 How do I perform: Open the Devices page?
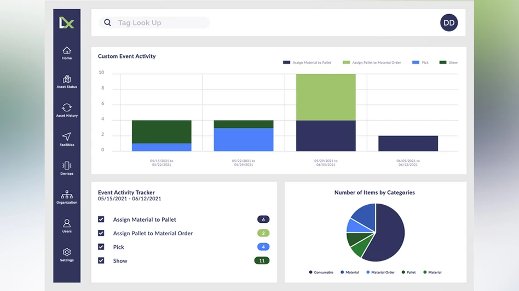67,168
